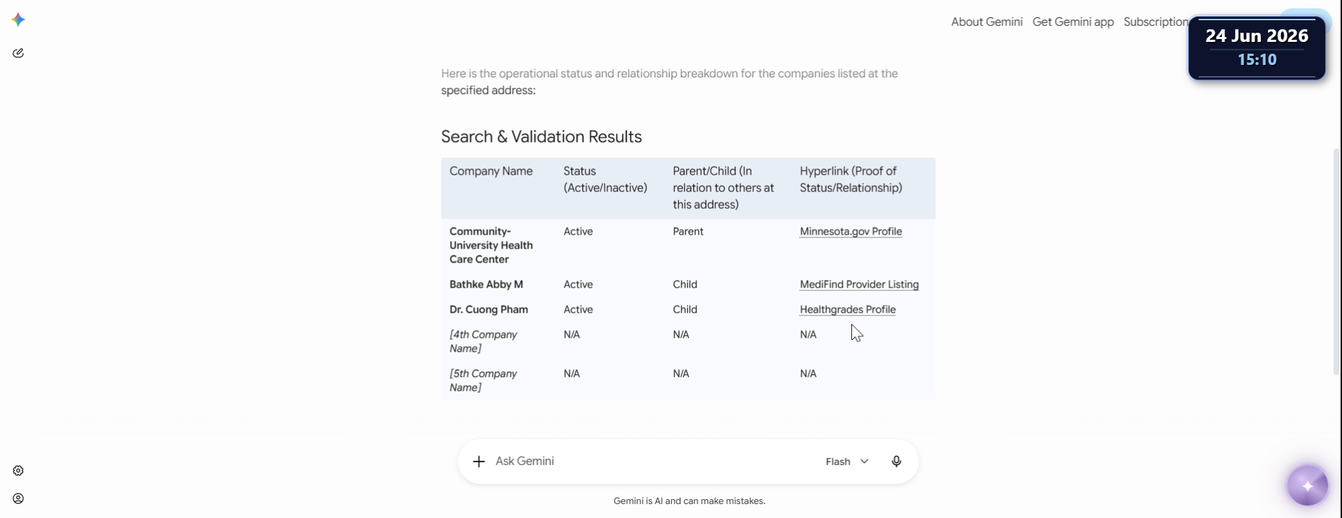The width and height of the screenshot is (1342, 518).
Task: Click the 24 Jun 2026 clock widget
Action: coord(1257,48)
